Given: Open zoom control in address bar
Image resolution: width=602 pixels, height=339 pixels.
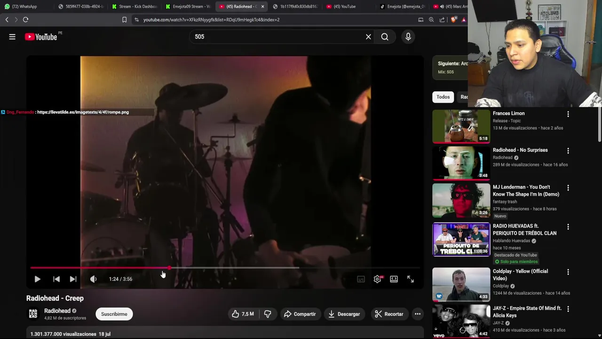Looking at the screenshot, I should 431,20.
